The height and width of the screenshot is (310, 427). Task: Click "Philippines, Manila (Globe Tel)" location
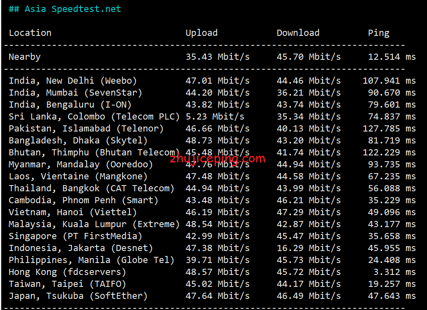point(92,261)
